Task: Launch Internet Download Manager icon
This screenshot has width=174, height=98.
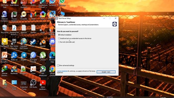Action: [5, 71]
